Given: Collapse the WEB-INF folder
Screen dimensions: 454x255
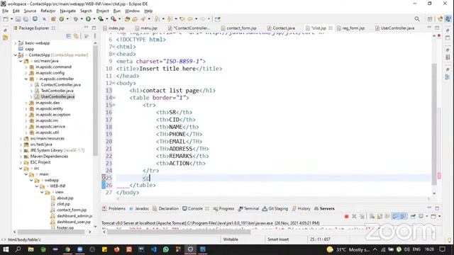Looking at the screenshot, I should click(x=36, y=186).
